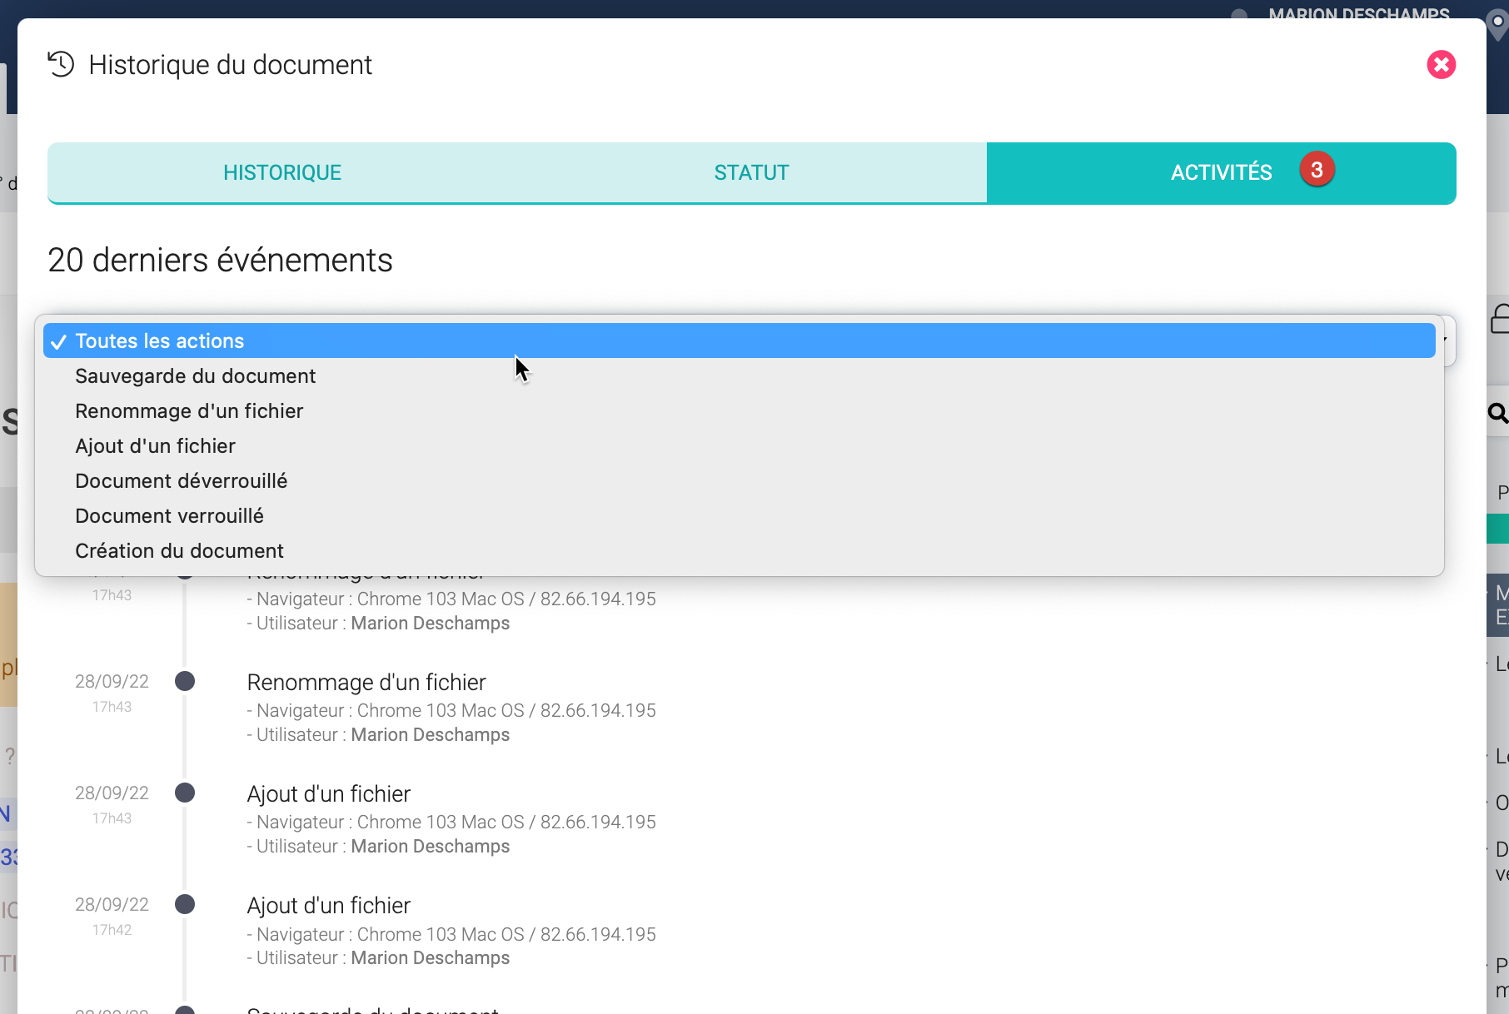Filter by 'Création du document'

coord(179,551)
